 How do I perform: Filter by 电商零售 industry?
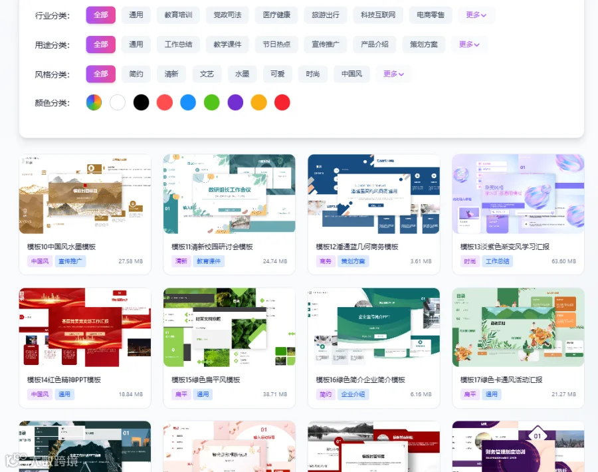click(x=431, y=15)
